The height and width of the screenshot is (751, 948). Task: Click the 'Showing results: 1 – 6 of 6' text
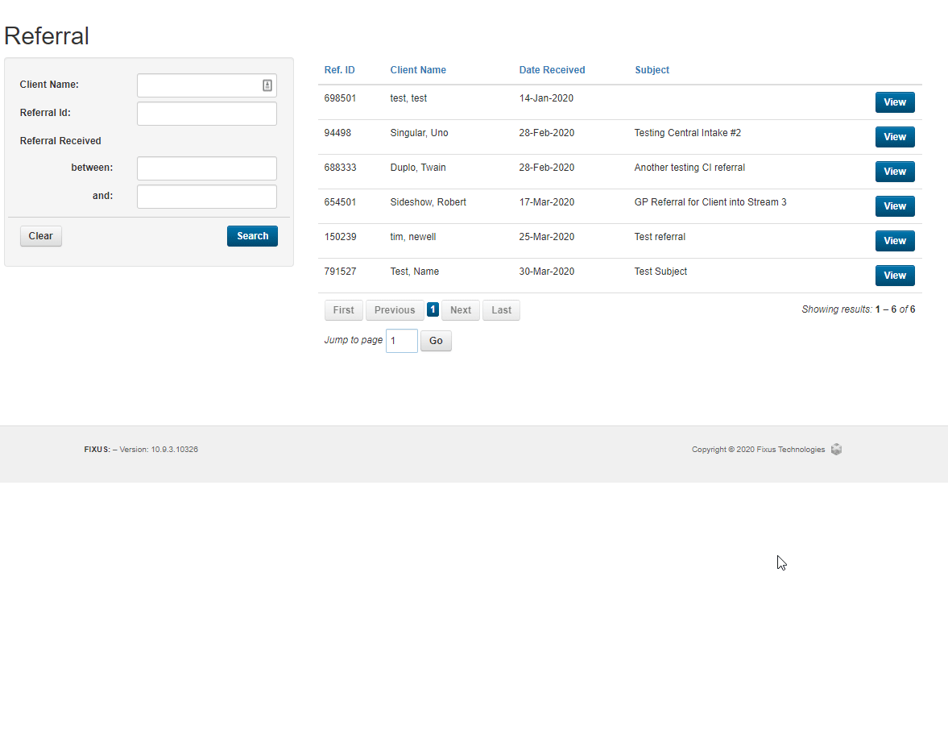point(858,309)
